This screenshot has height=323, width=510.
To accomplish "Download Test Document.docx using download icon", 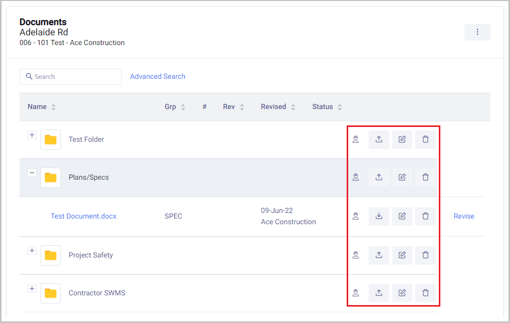I will [x=379, y=216].
